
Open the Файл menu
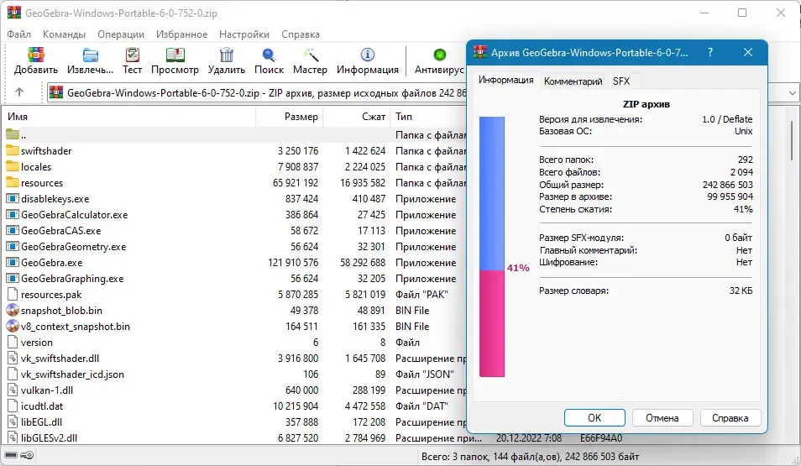tap(19, 34)
